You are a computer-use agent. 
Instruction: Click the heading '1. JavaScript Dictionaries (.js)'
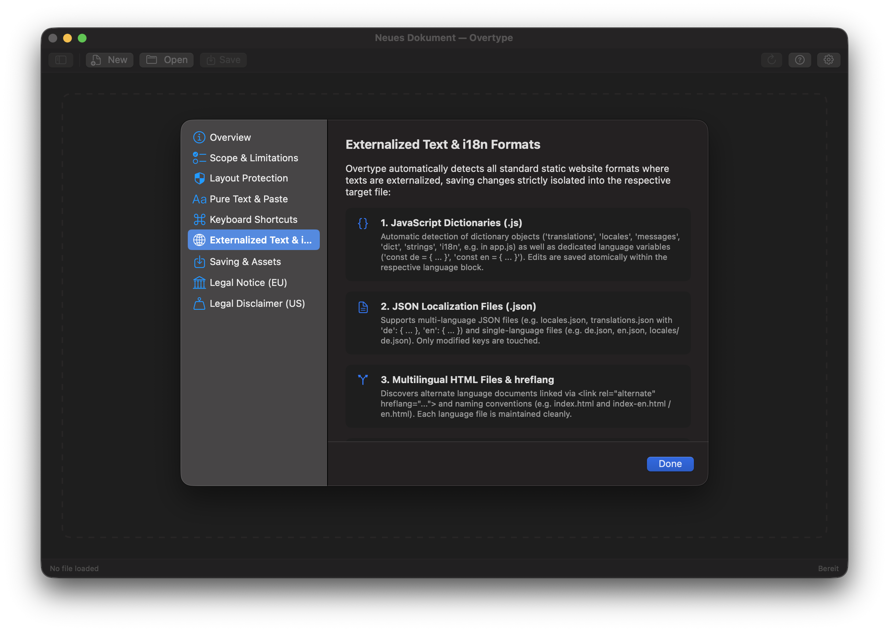(451, 223)
